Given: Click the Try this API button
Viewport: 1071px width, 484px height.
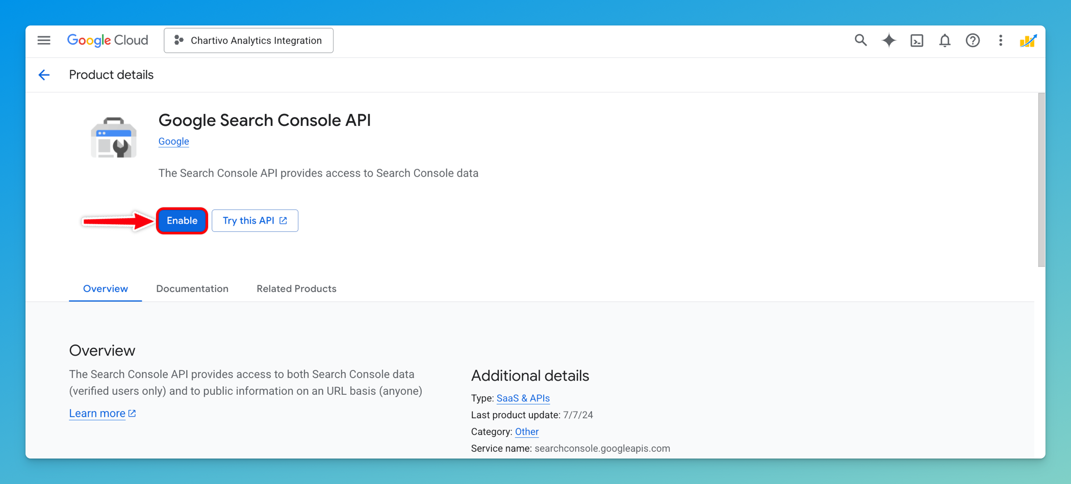Looking at the screenshot, I should point(254,221).
